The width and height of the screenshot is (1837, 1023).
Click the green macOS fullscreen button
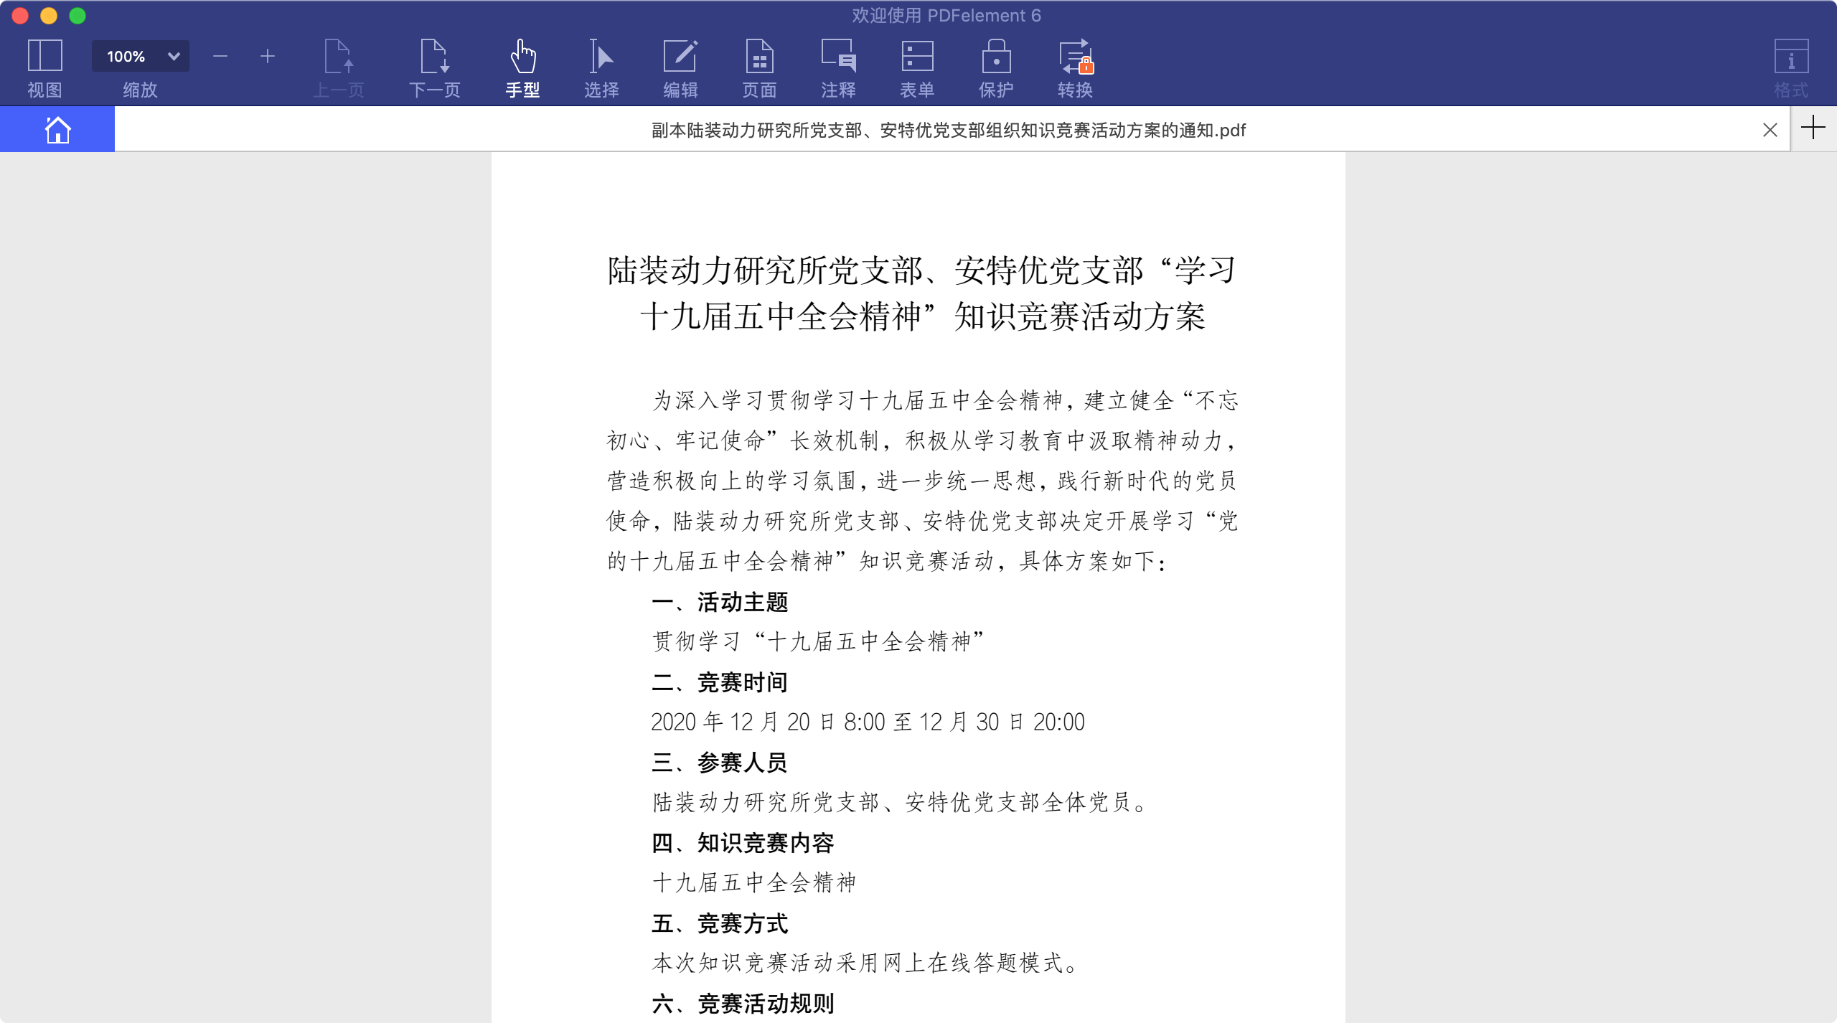tap(77, 16)
